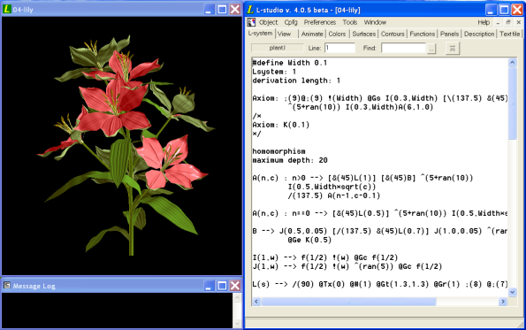Image resolution: width=526 pixels, height=330 pixels.
Task: Click the icon button right of Find
Action: pos(453,49)
